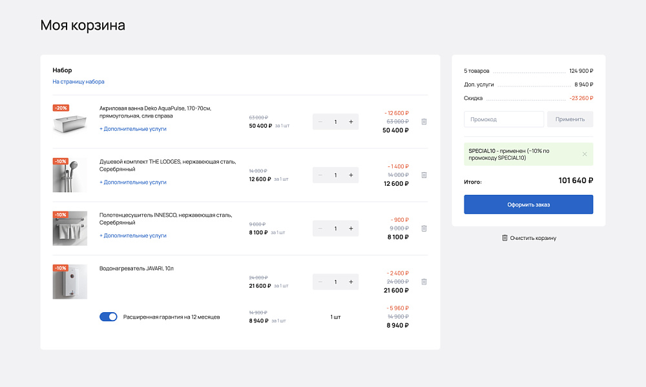
Task: Decrease quantity of THE LODGES shower set
Action: coord(320,175)
